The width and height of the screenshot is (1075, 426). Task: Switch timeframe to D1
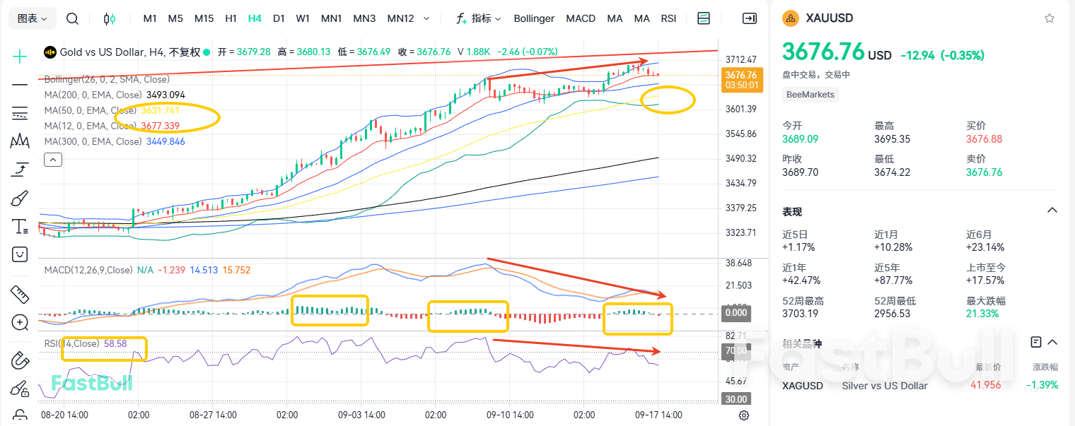279,18
